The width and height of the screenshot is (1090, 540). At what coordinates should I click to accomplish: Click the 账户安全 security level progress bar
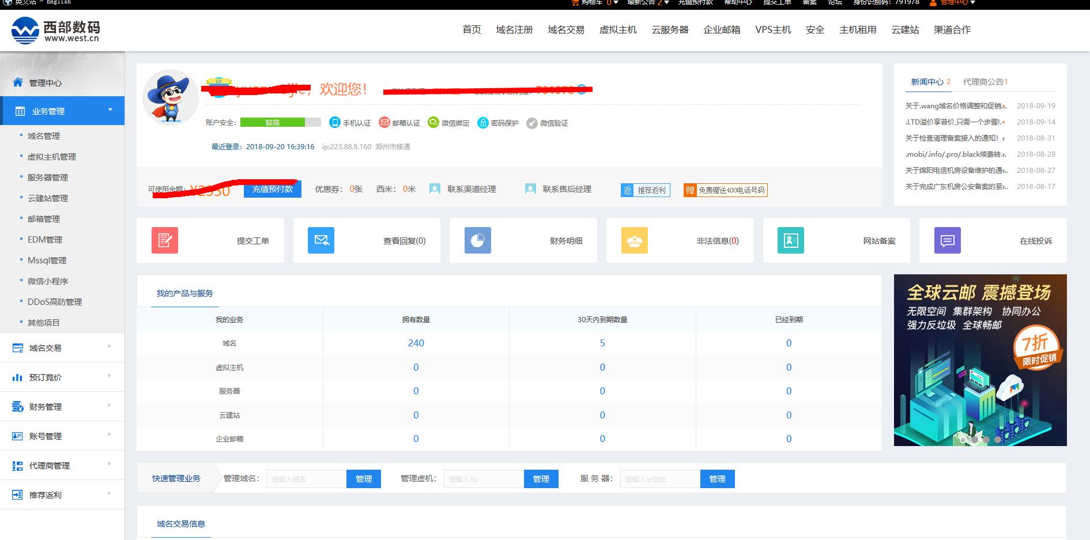pyautogui.click(x=272, y=122)
